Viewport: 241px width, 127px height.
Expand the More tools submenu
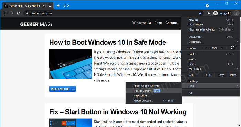(x=211, y=69)
